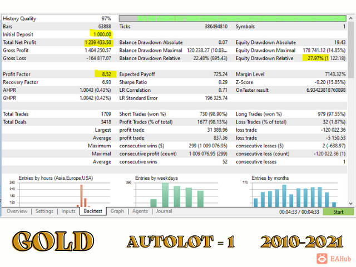Open the Agents tab

[140, 211]
